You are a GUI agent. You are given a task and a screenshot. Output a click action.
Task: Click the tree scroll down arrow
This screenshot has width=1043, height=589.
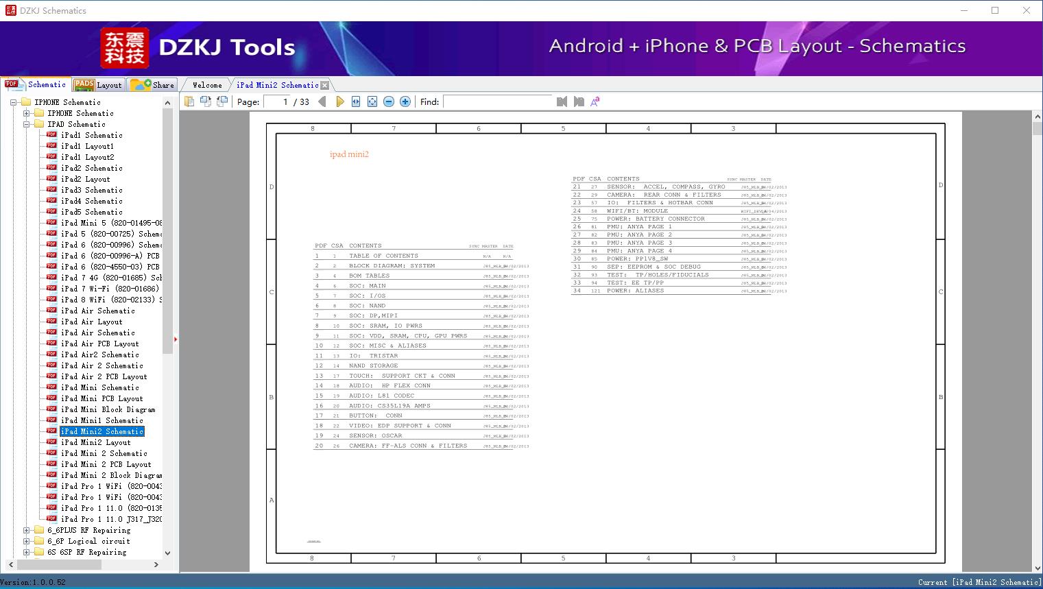[167, 553]
